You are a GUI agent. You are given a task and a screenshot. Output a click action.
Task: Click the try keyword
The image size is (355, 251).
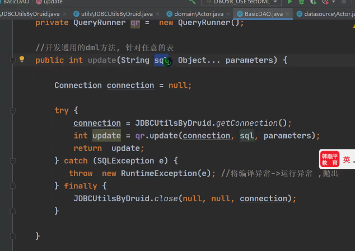pyautogui.click(x=62, y=111)
